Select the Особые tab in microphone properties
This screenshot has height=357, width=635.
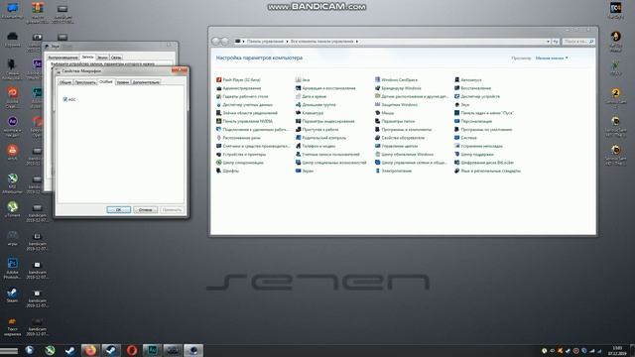[x=106, y=81]
